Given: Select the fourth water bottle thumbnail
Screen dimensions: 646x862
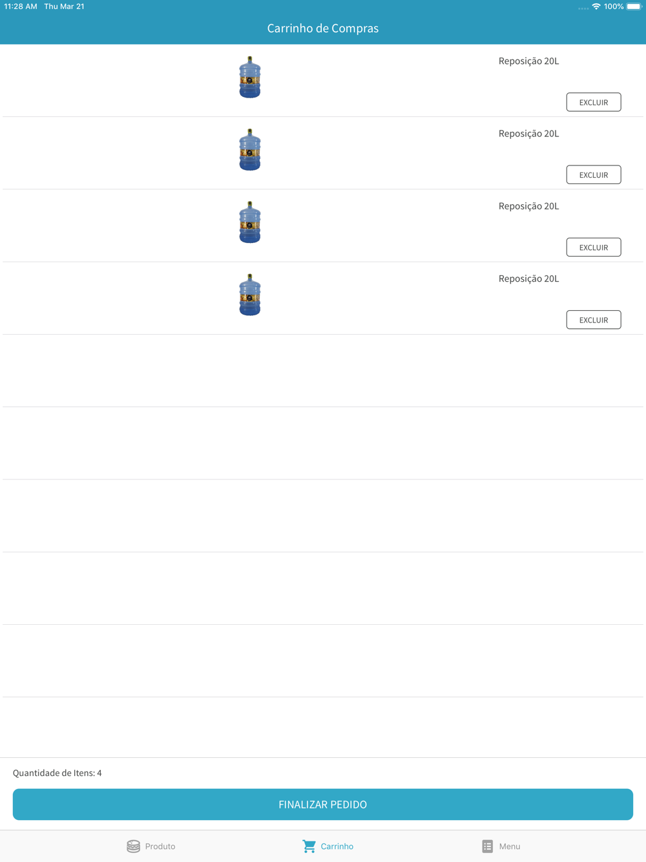Looking at the screenshot, I should [x=250, y=295].
